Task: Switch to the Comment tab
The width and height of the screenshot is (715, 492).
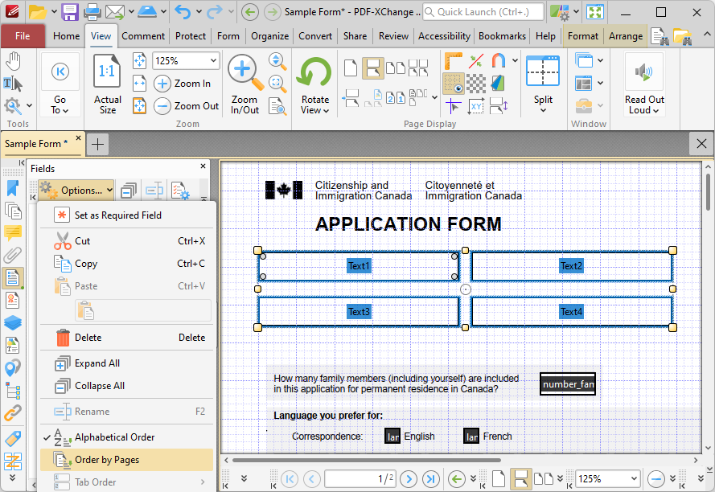Action: pos(143,36)
